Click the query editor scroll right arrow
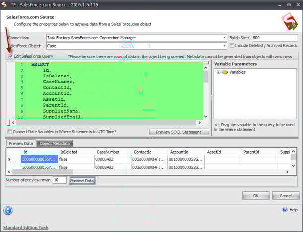Image resolution: width=303 pixels, height=232 pixels. (199, 122)
